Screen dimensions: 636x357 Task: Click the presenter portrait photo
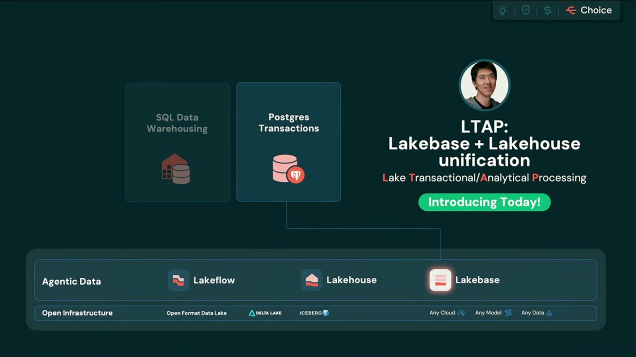[485, 85]
